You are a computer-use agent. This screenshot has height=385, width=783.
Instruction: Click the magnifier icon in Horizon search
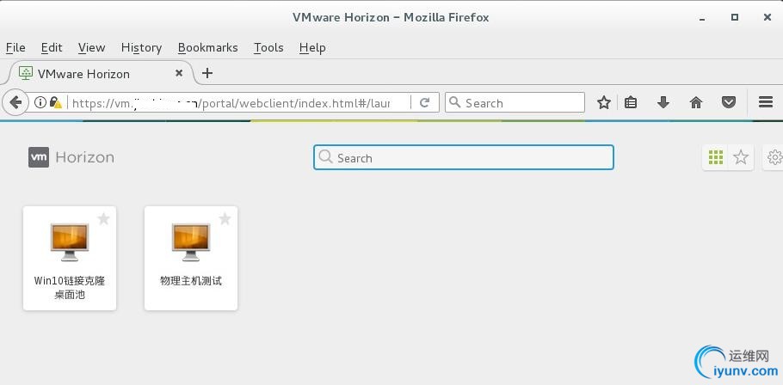point(325,157)
